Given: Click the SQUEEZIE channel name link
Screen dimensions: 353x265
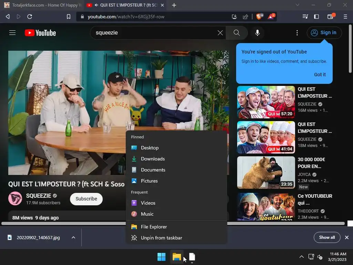Looking at the screenshot, I should tap(39, 196).
